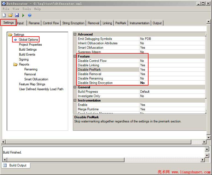
Task: Collapse the Advanced property group
Action: pyautogui.click(x=75, y=34)
